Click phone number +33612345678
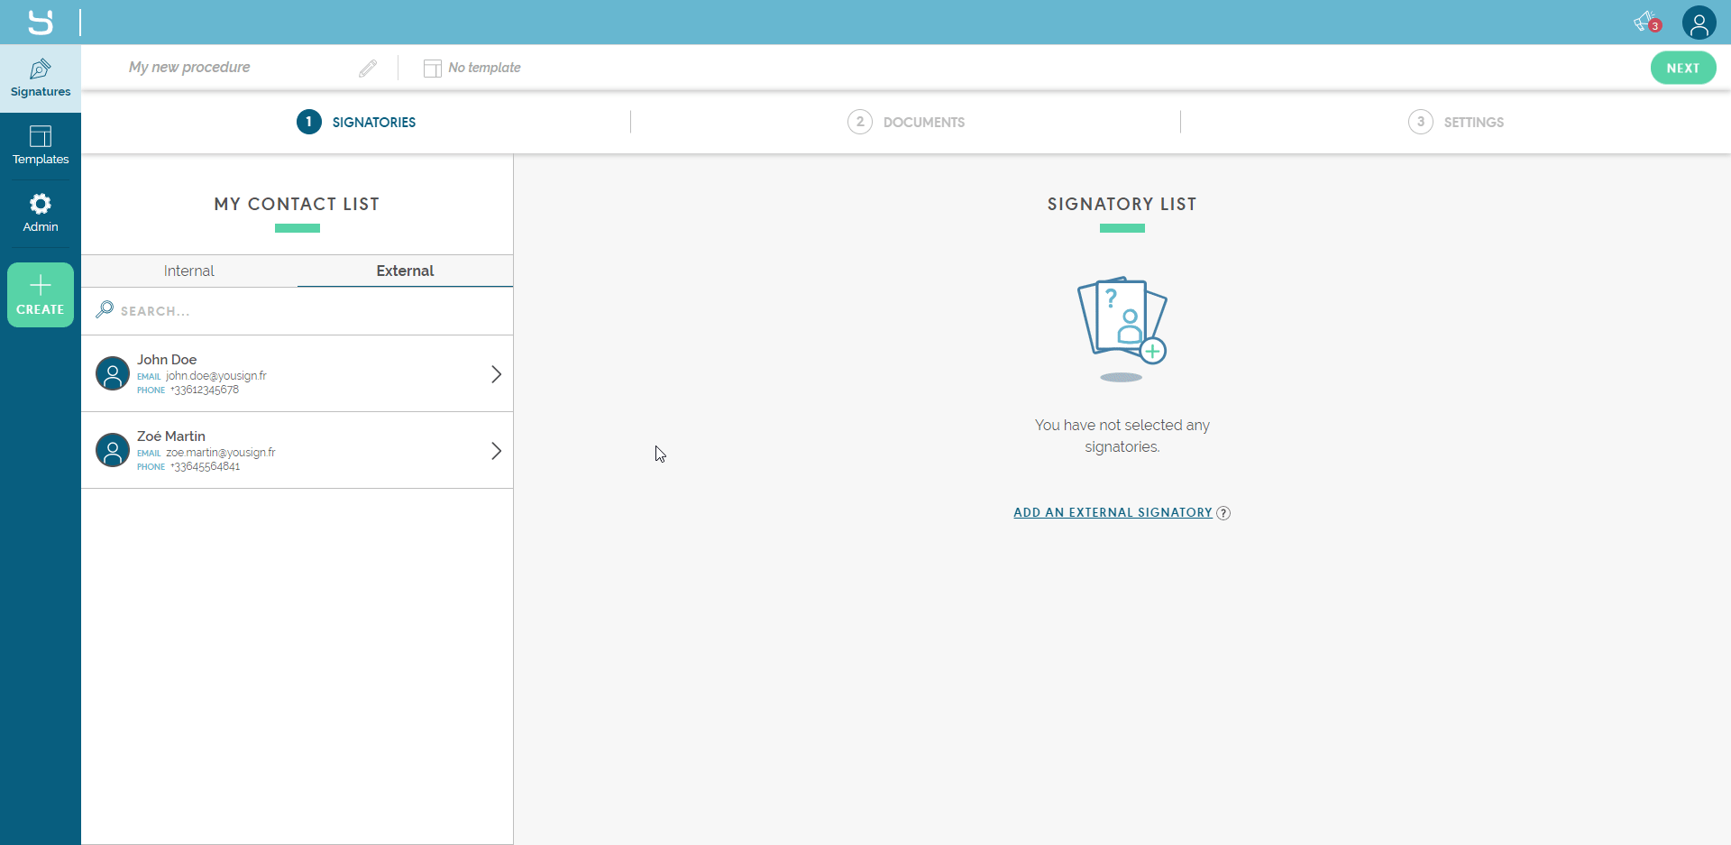1731x845 pixels. pos(205,390)
